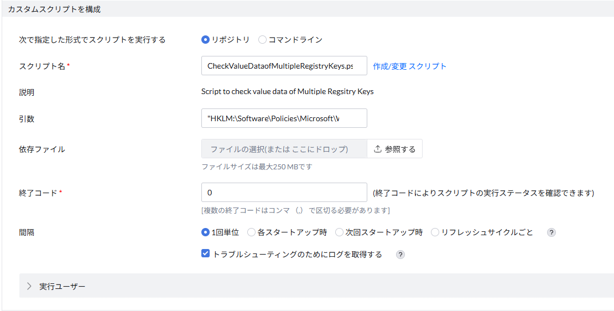This screenshot has width=614, height=311.
Task: Click the help icon beside log checkbox
Action: pos(400,255)
